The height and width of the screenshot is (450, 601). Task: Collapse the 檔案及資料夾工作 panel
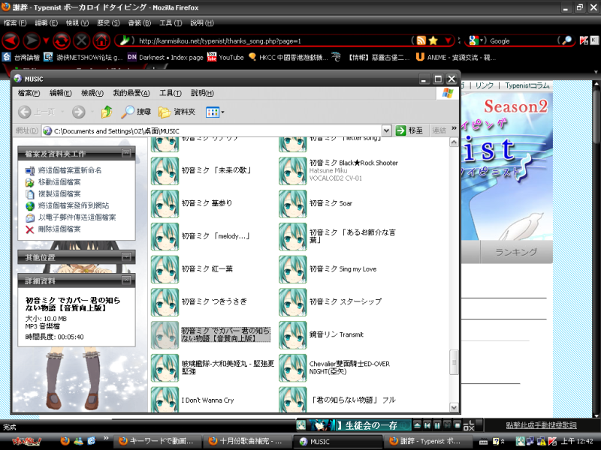(126, 153)
